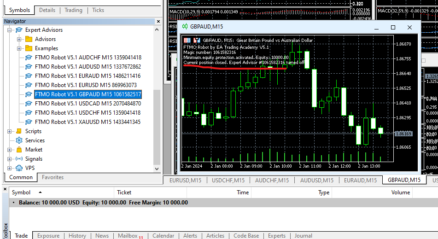Viewport: 438px width, 239px height.
Task: Click the Navigator scrollbar down arrow
Action: click(x=157, y=169)
